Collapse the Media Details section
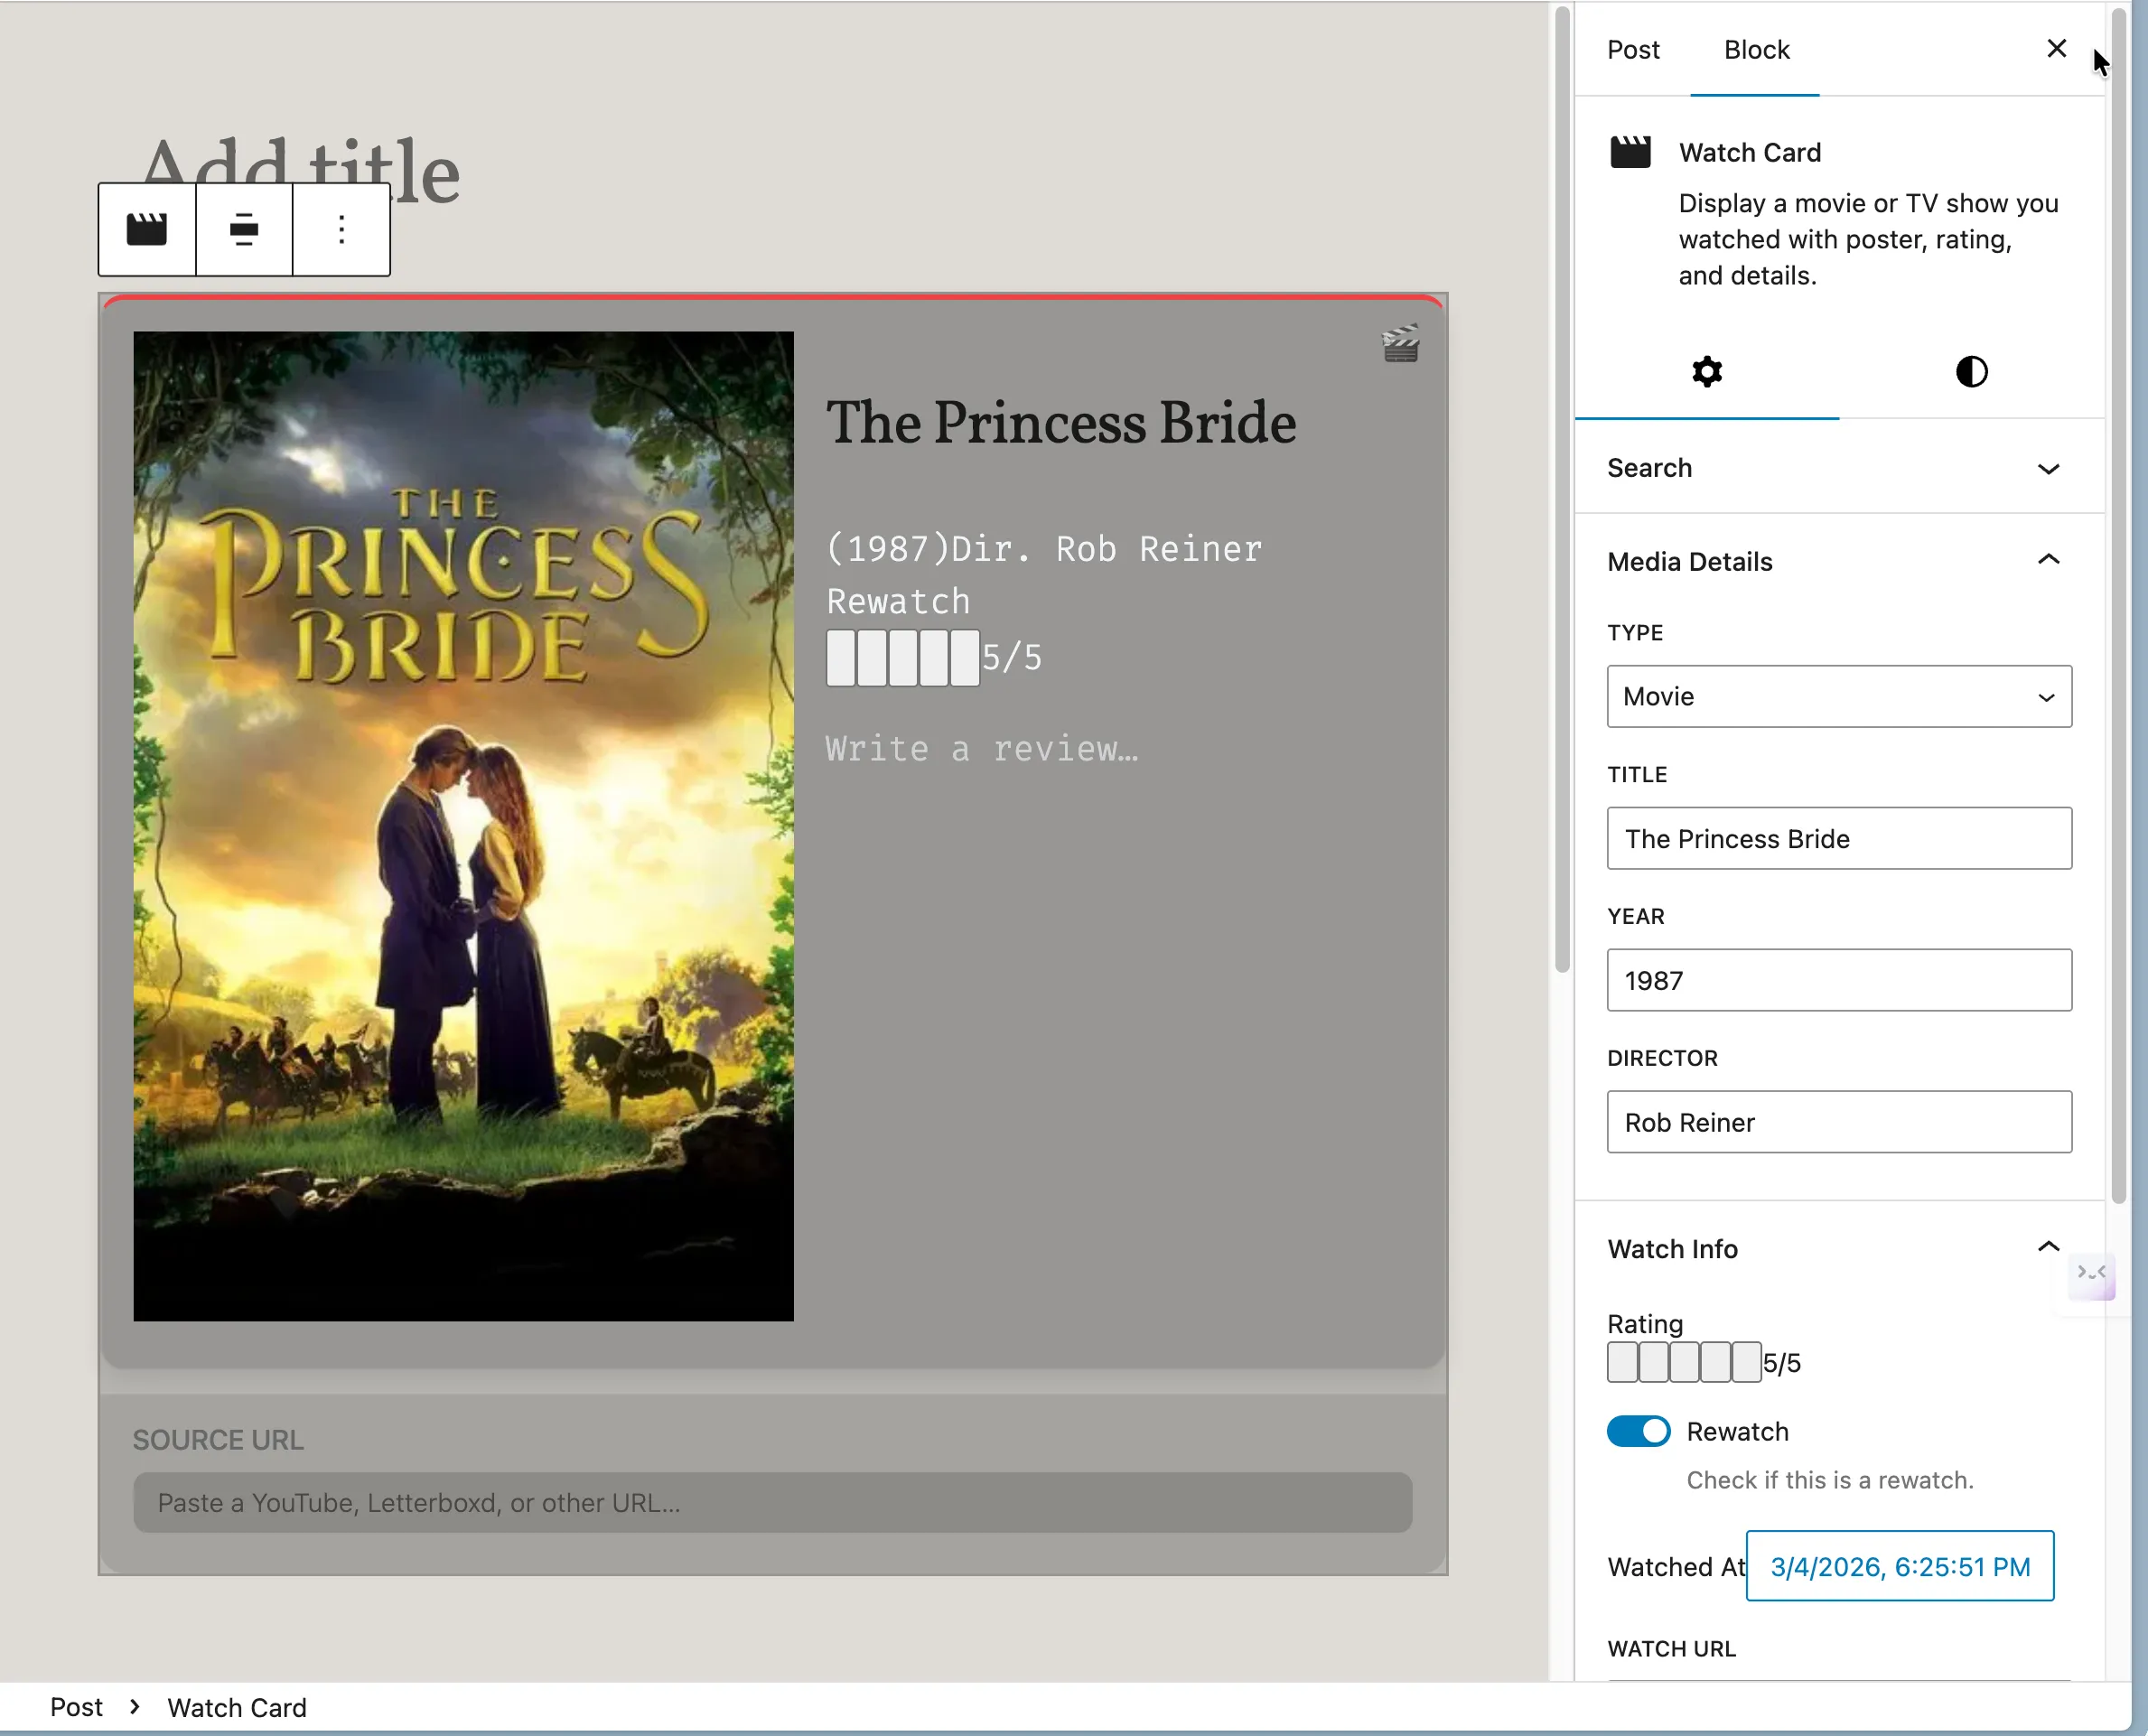Screen dimensions: 2148x1736 coord(1839,561)
